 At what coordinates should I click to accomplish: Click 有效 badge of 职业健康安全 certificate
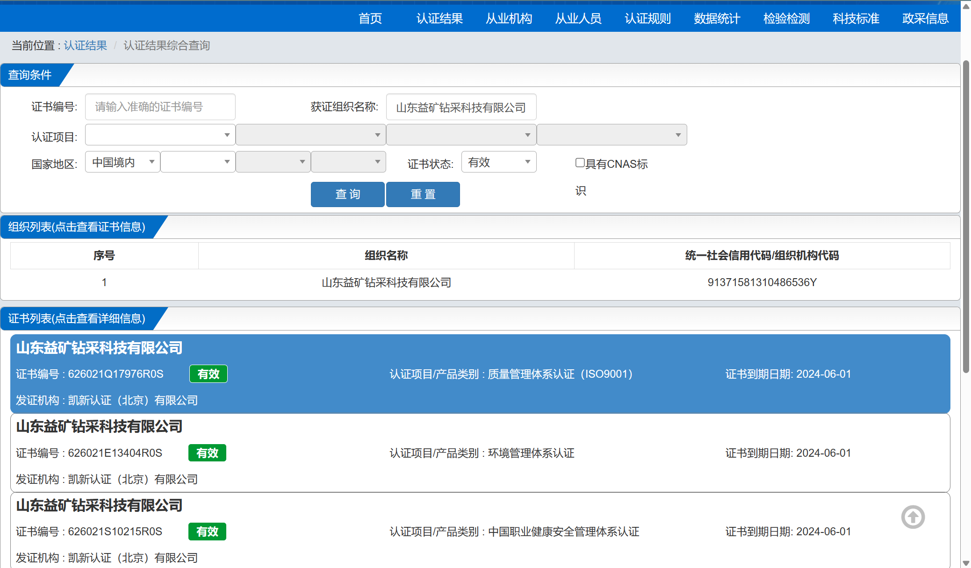click(207, 532)
